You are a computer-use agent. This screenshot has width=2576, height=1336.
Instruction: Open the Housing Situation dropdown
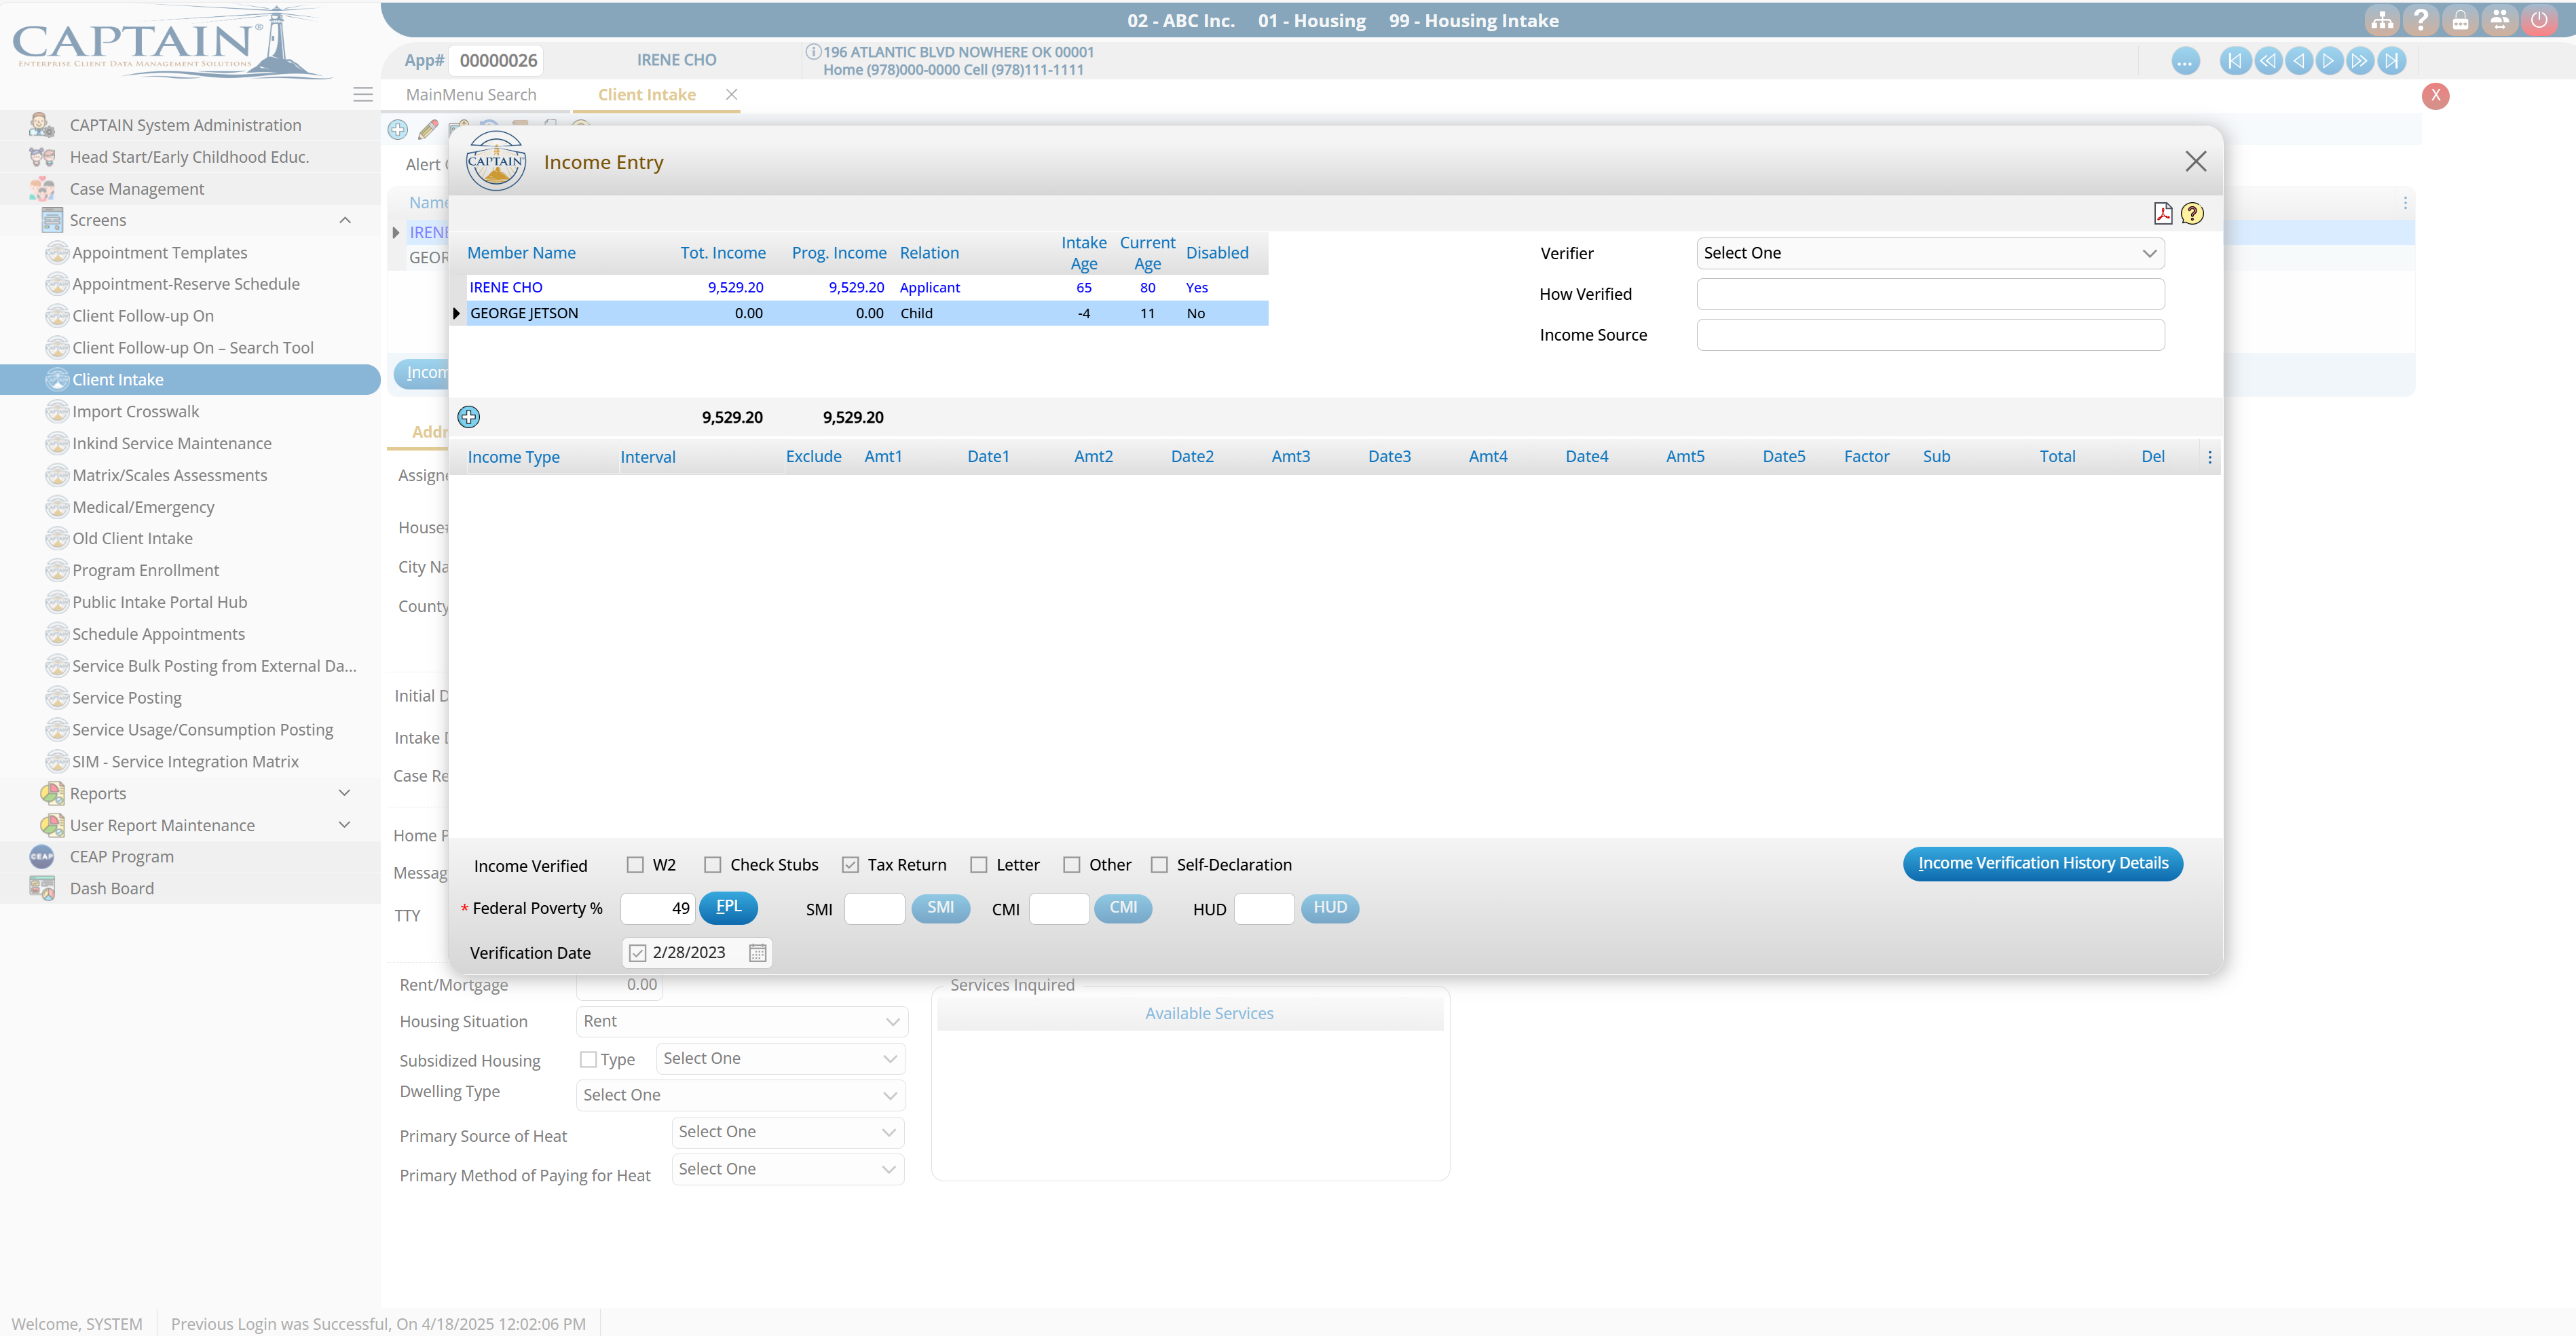click(x=742, y=1021)
